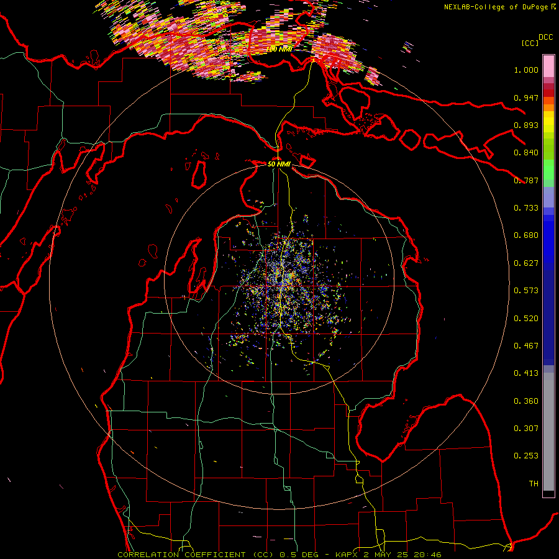Image resolution: width=559 pixels, height=559 pixels.
Task: Select the 0.413 scale value
Action: (x=526, y=373)
